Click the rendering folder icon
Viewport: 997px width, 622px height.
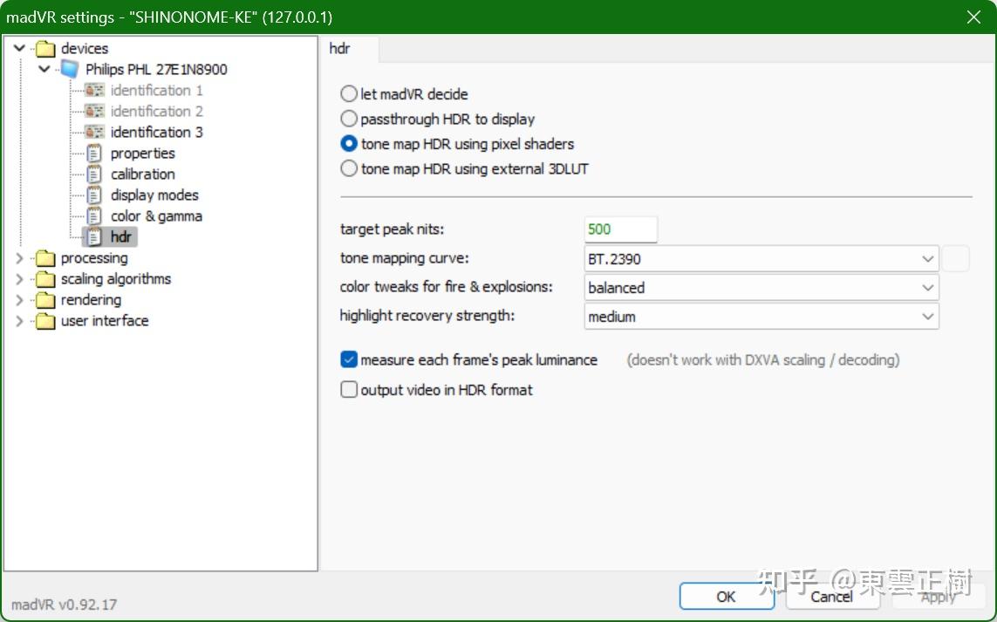45,300
